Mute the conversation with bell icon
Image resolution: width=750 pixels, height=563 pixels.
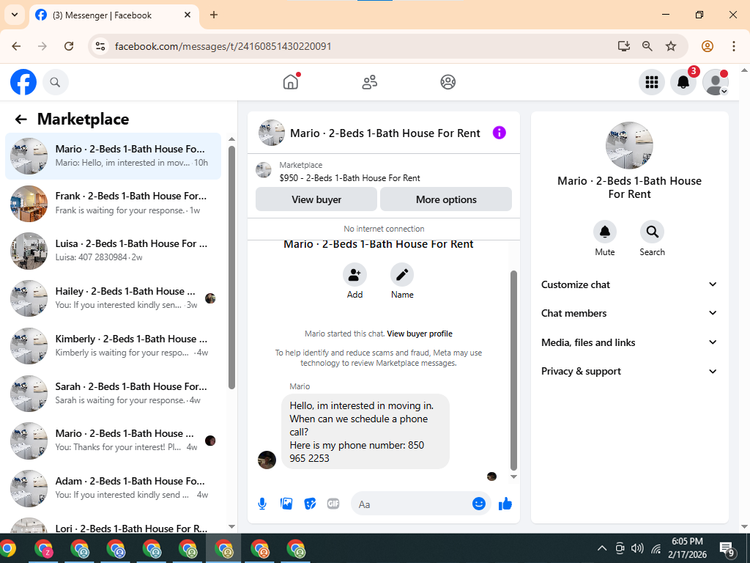pyautogui.click(x=604, y=232)
